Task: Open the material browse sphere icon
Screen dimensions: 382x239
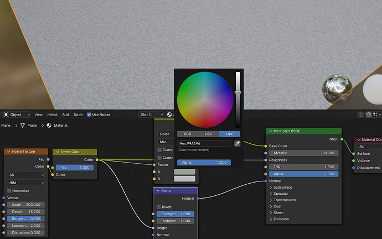Action: tap(169, 115)
